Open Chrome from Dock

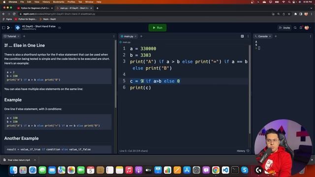(216, 170)
